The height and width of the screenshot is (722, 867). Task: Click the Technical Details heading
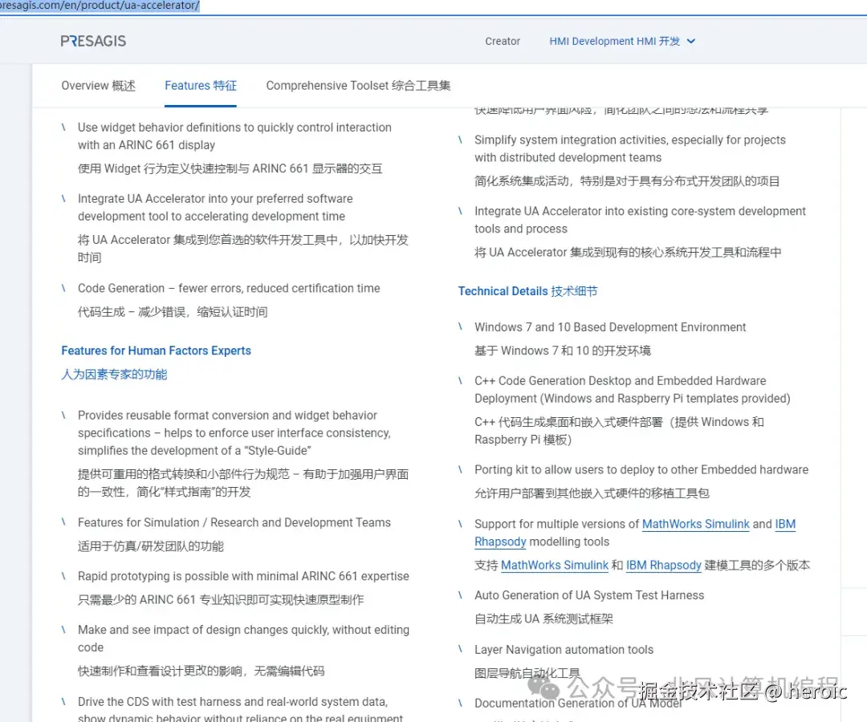pos(527,291)
